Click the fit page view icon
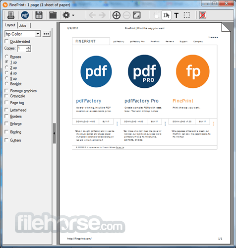The height and width of the screenshot is (248, 236). coord(137,15)
